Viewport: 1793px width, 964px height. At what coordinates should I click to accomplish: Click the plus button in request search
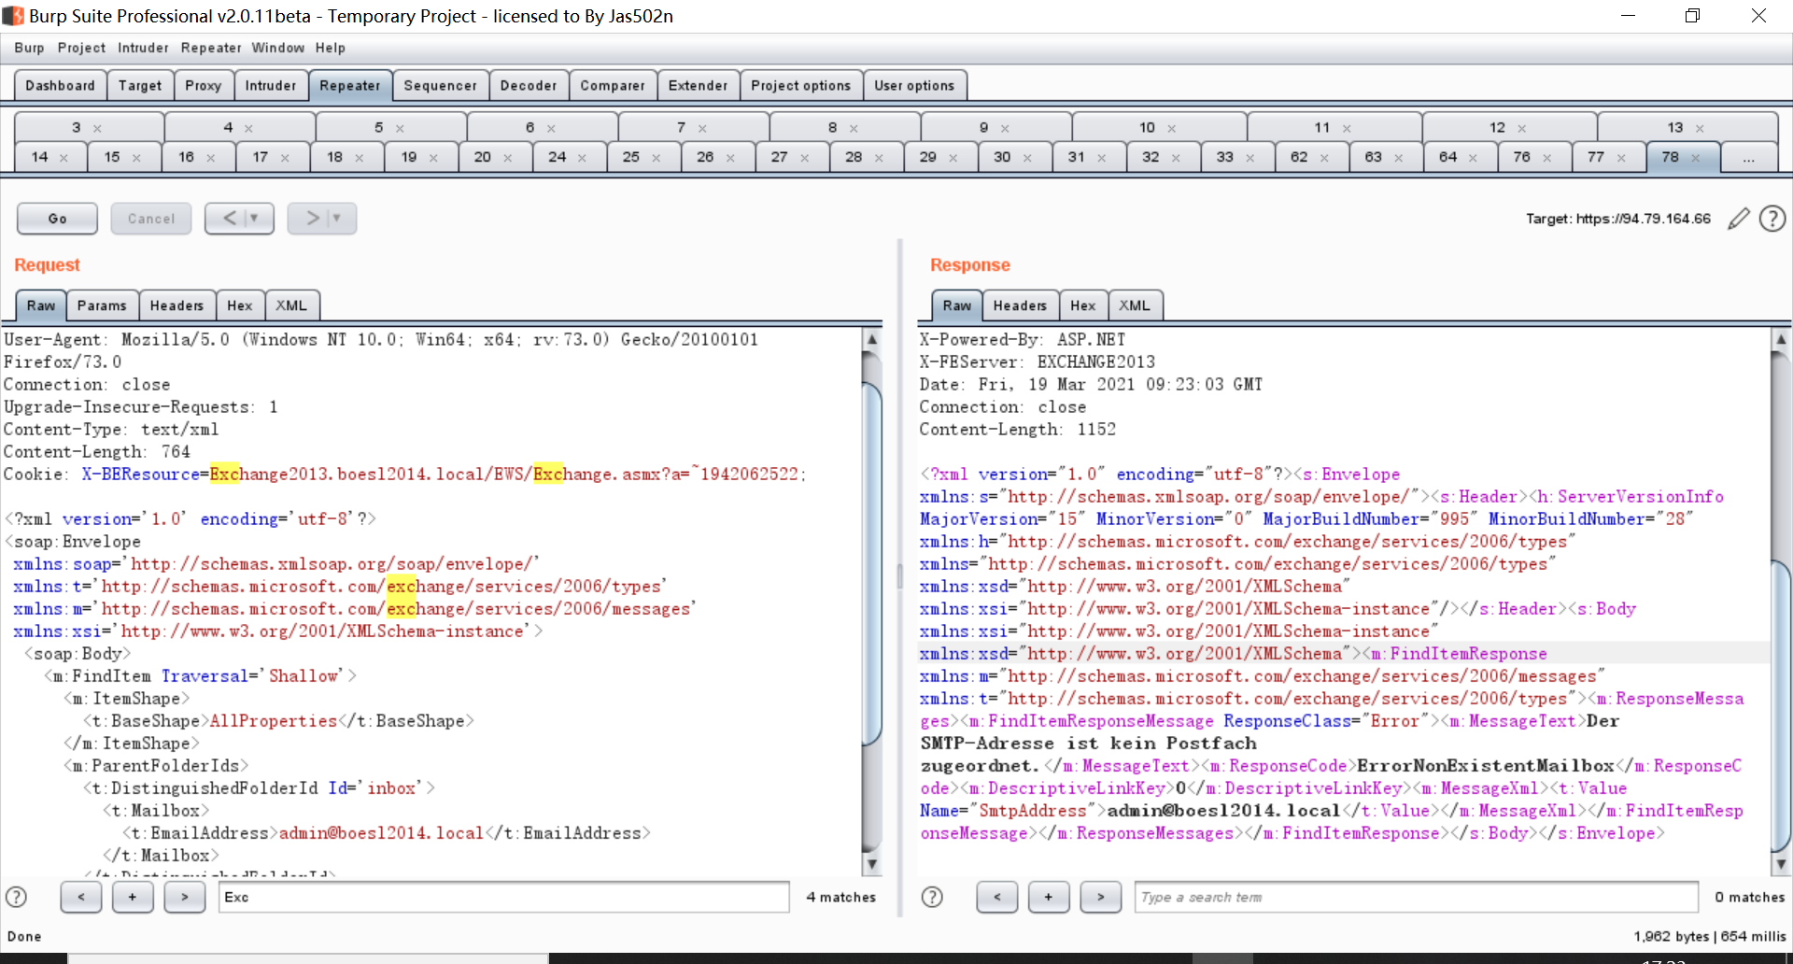pyautogui.click(x=133, y=897)
